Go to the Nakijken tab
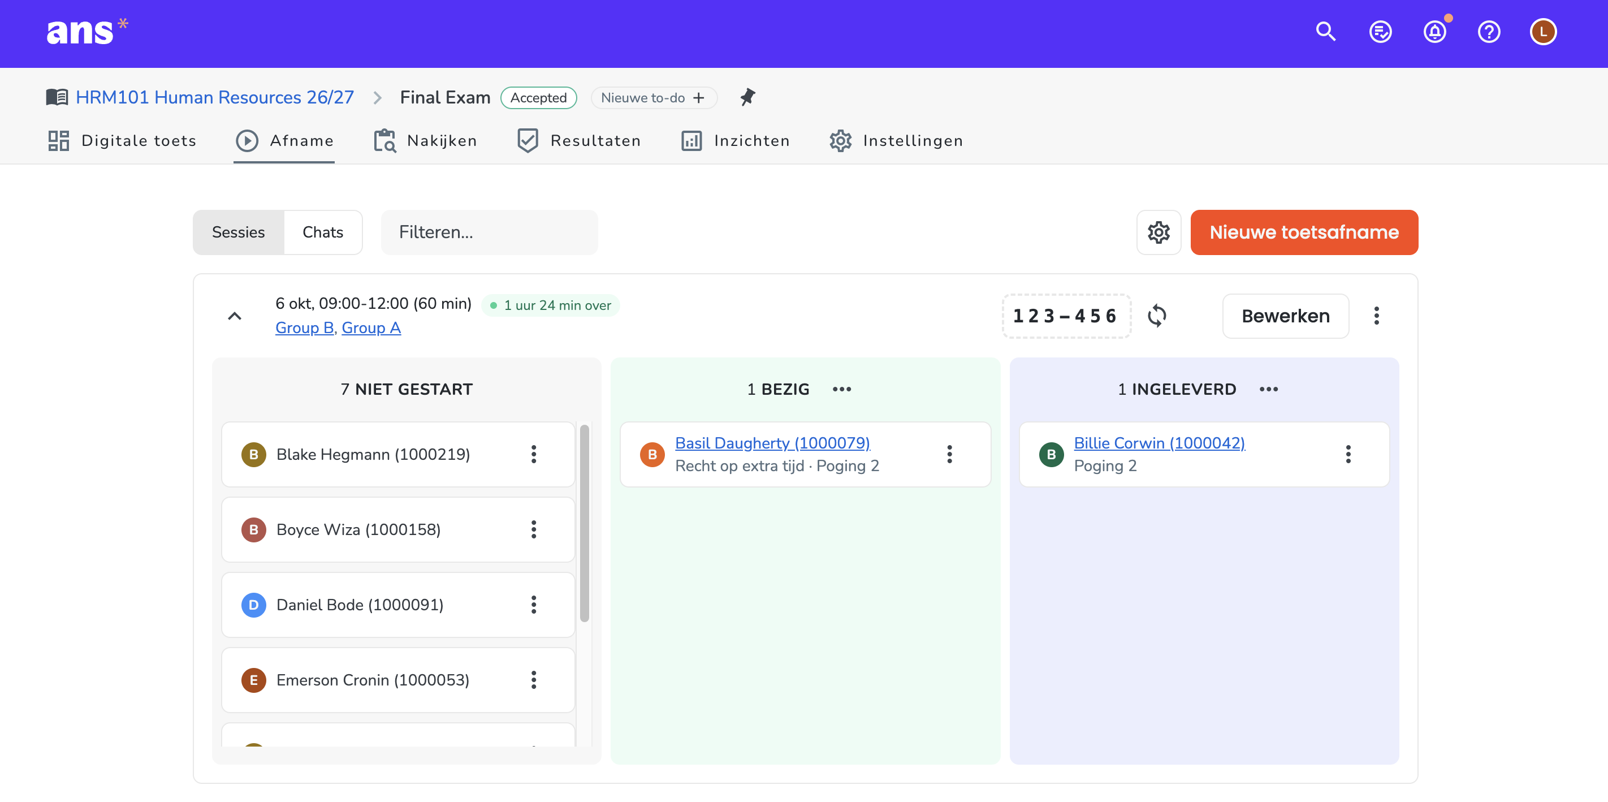This screenshot has height=802, width=1608. click(426, 141)
